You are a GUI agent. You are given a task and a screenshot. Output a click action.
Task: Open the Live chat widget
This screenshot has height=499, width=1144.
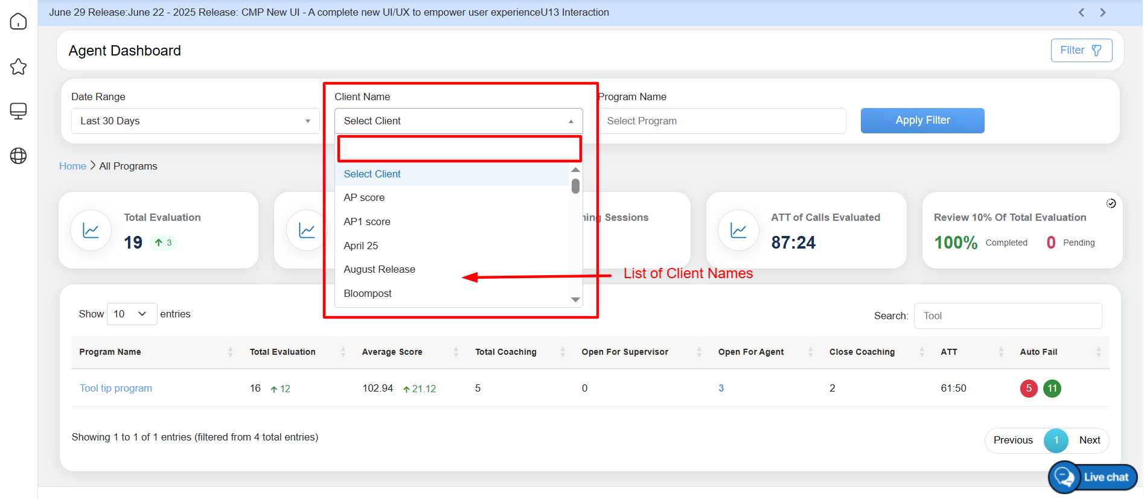point(1093,477)
